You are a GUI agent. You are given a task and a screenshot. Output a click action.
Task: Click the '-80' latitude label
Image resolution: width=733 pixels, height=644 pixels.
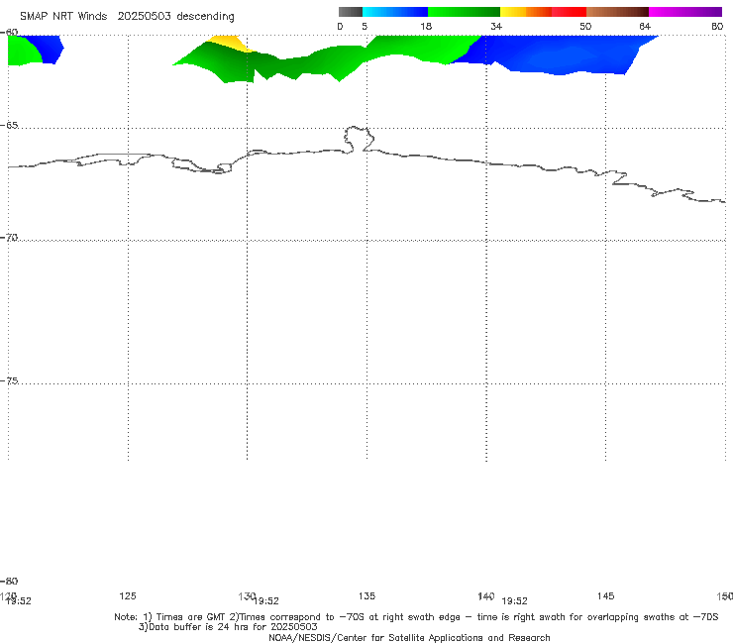tap(9, 581)
